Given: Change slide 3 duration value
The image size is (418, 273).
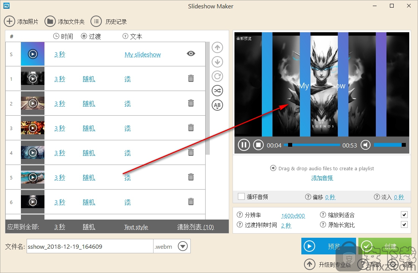Looking at the screenshot, I should [x=60, y=128].
